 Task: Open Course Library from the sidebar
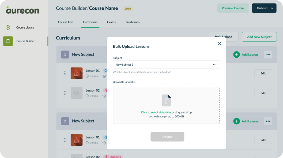pos(25,27)
